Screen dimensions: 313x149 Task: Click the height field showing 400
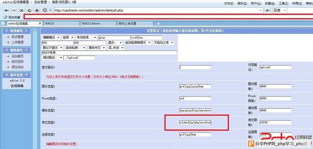click(90, 43)
